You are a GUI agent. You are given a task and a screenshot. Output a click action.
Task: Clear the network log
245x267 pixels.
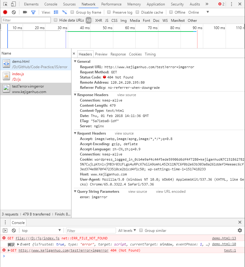pos(14,12)
